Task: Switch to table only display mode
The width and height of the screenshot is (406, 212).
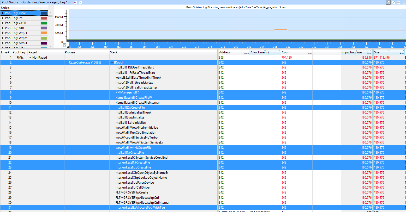Action: [x=399, y=2]
